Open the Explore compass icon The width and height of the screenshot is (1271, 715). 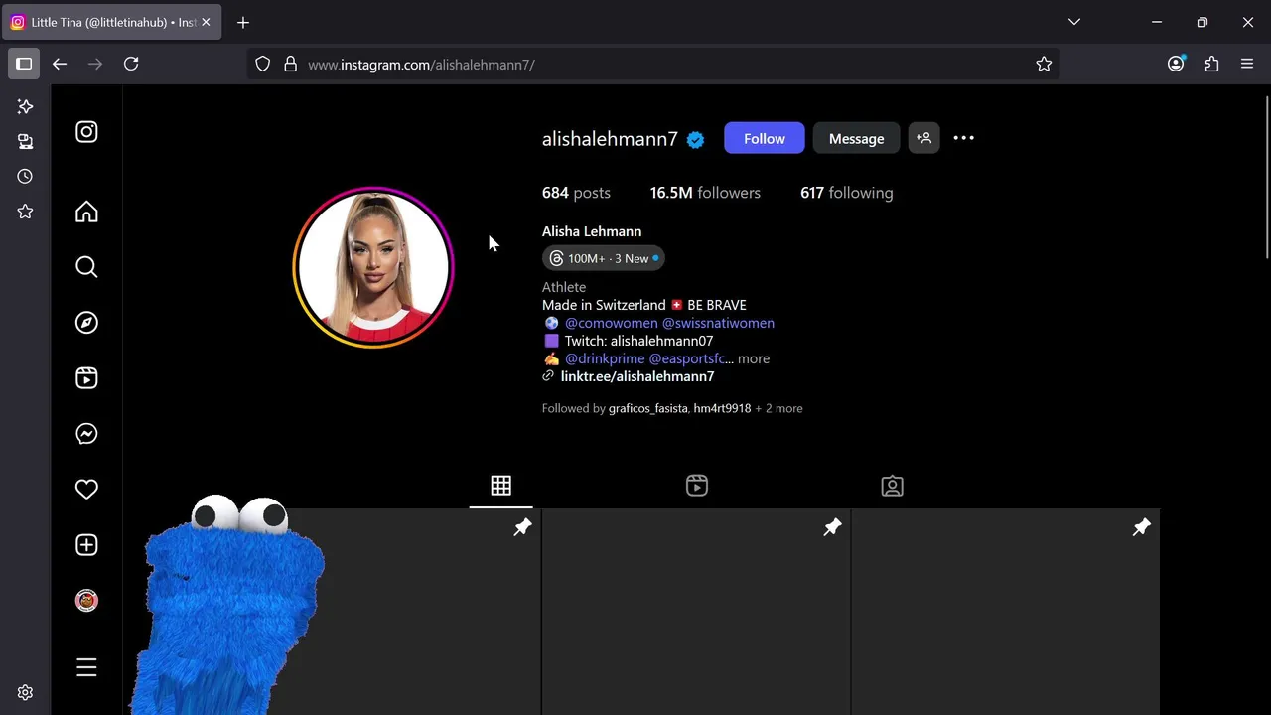(x=86, y=323)
